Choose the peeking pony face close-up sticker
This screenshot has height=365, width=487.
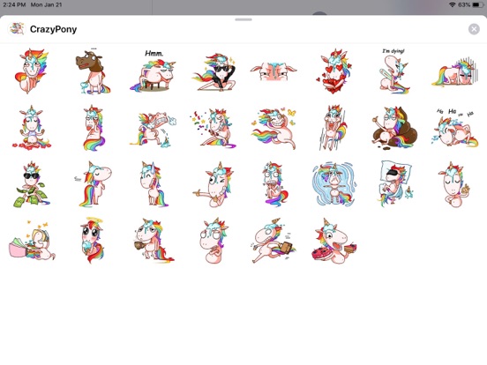click(x=273, y=71)
